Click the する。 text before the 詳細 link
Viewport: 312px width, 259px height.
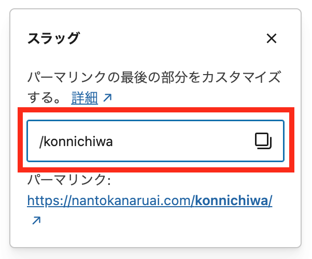pyautogui.click(x=44, y=98)
